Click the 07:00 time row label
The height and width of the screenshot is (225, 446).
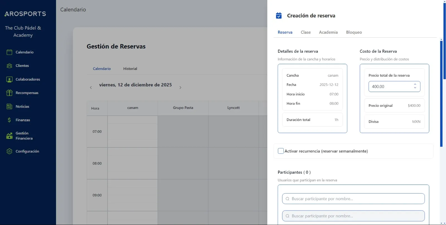coord(97,132)
